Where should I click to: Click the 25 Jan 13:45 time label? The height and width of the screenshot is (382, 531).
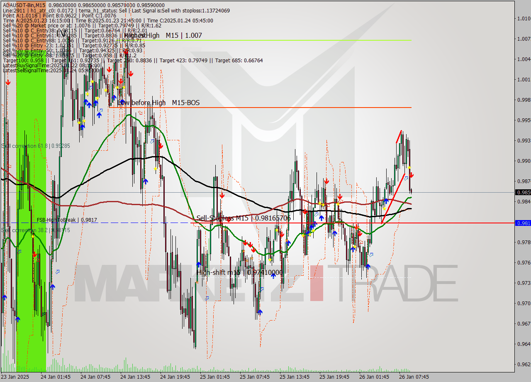[x=295, y=377]
